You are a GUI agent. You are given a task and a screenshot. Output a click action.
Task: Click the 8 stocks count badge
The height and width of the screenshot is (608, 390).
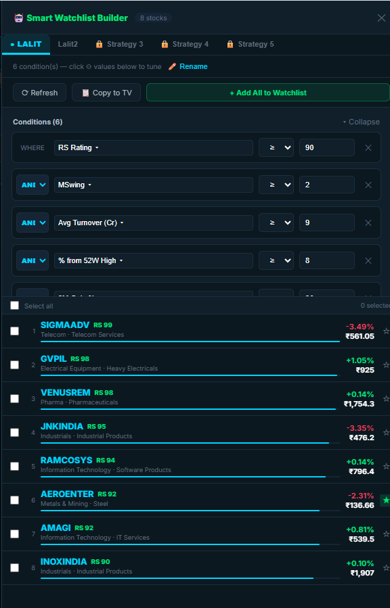153,18
